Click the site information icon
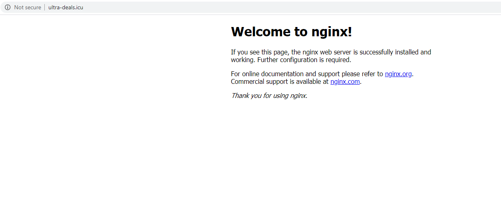 (7, 7)
